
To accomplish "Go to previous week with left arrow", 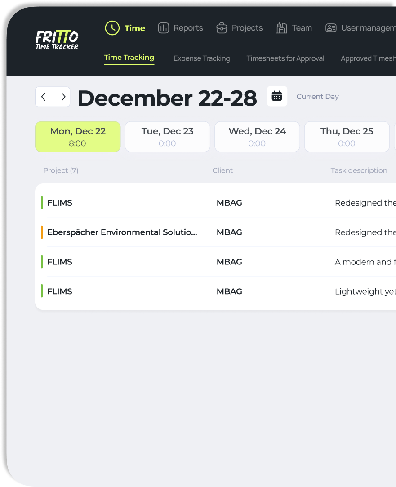I will [x=44, y=97].
